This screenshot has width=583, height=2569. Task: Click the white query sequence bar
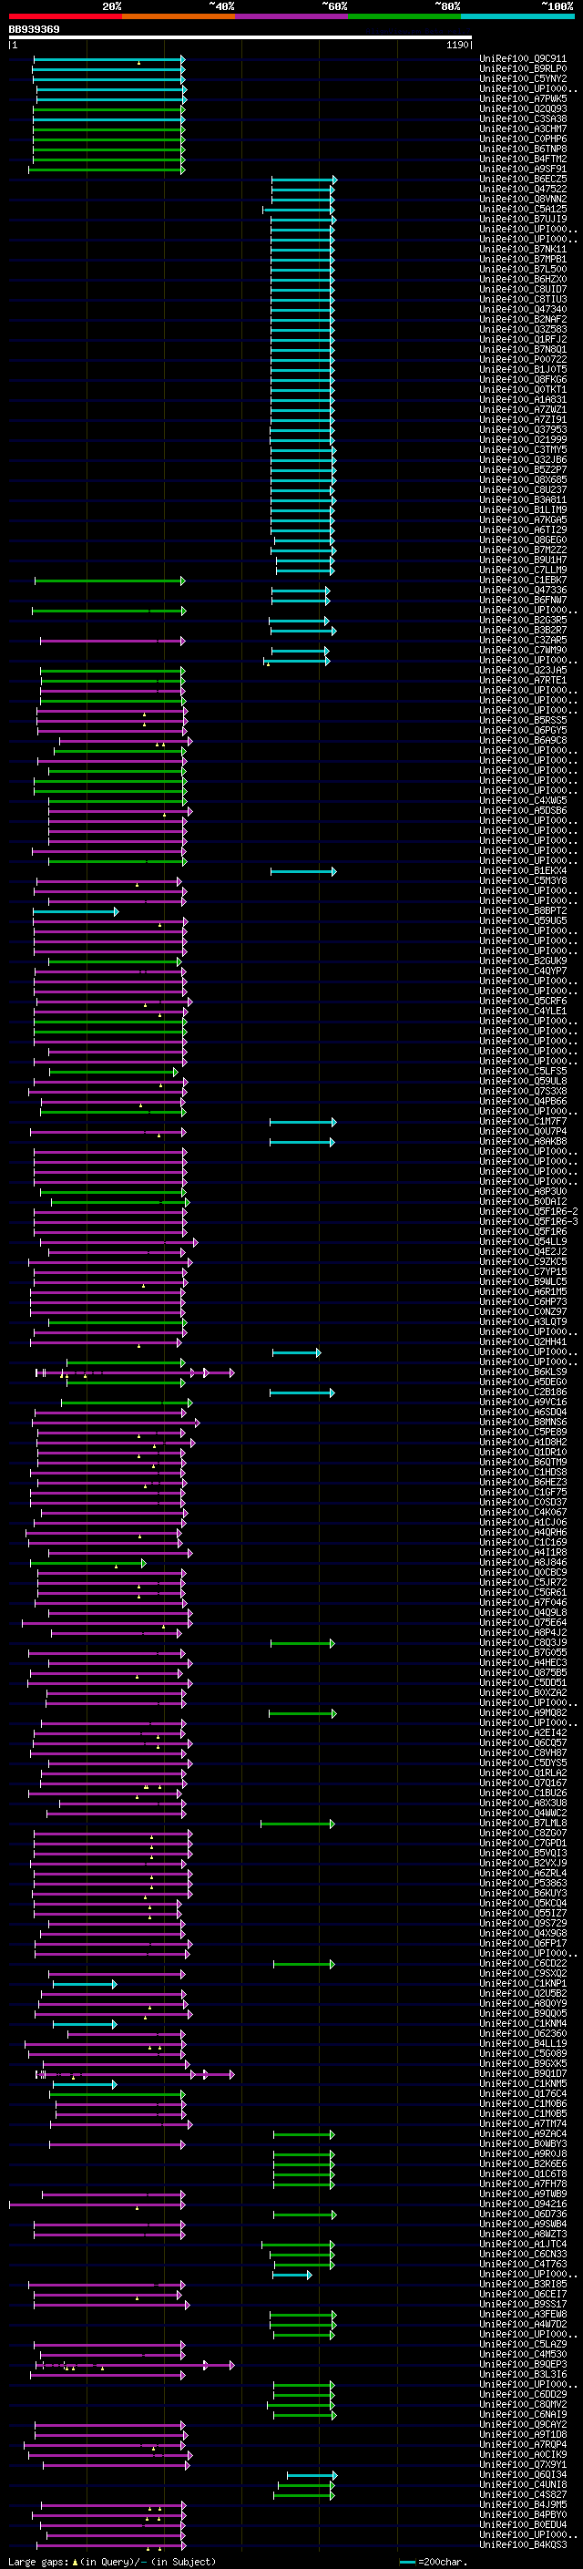pos(240,36)
